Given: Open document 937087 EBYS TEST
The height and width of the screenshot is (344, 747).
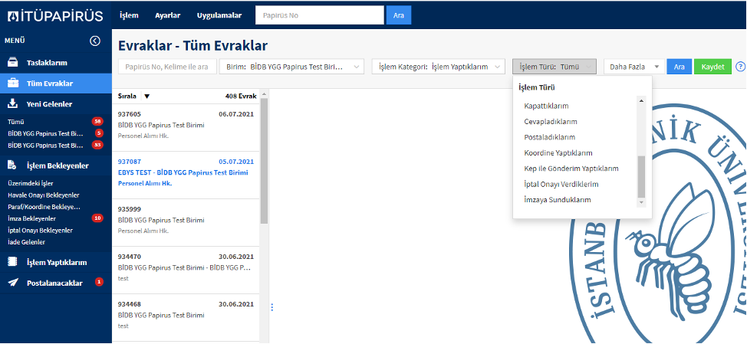Looking at the screenshot, I should pyautogui.click(x=186, y=175).
